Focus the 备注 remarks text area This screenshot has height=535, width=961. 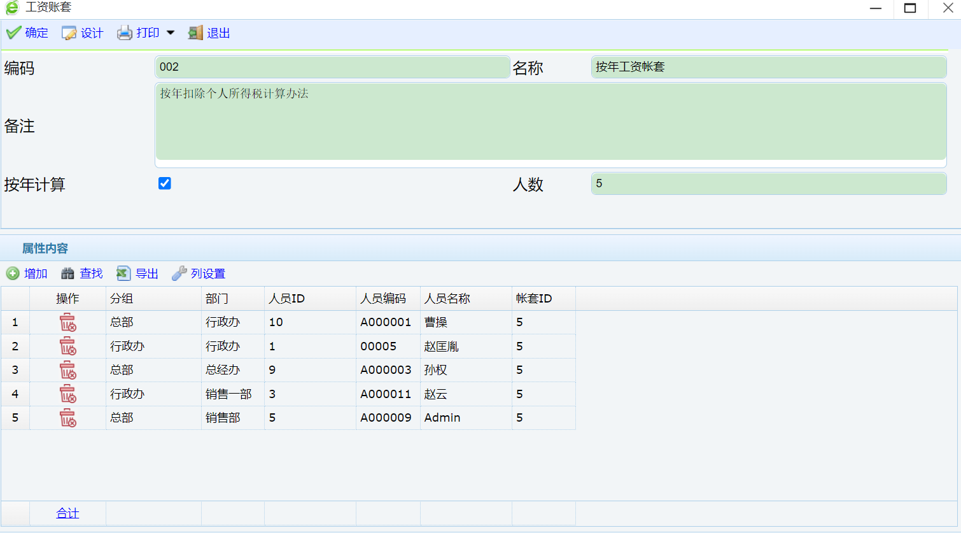[551, 122]
